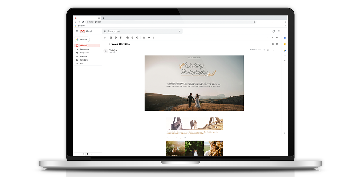Go to the Enviados folder
Screen dimensions: 349x177
click(x=83, y=56)
